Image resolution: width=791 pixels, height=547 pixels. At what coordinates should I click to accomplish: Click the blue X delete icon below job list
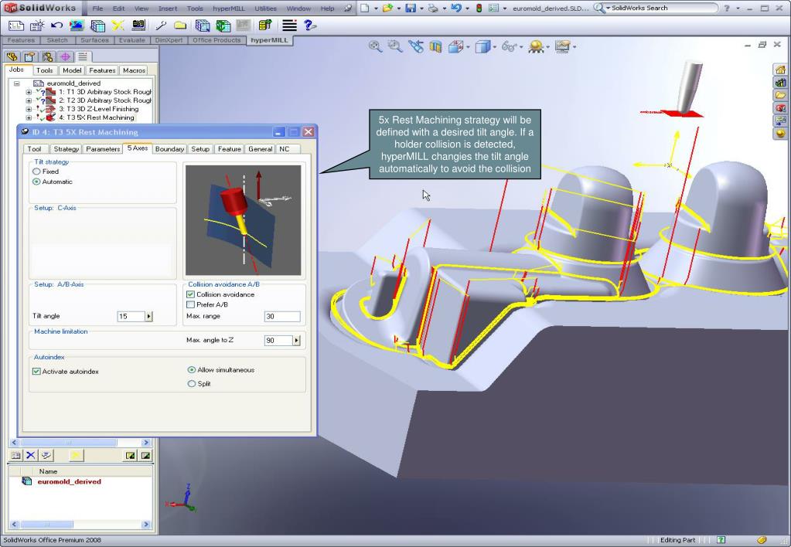click(x=31, y=455)
